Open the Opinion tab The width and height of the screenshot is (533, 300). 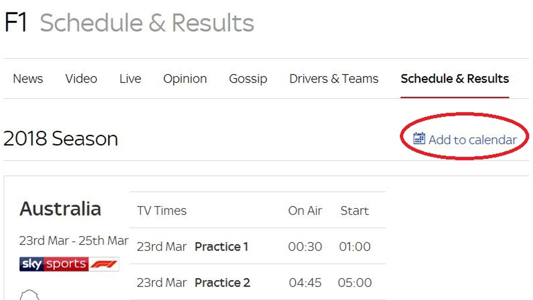pyautogui.click(x=184, y=79)
